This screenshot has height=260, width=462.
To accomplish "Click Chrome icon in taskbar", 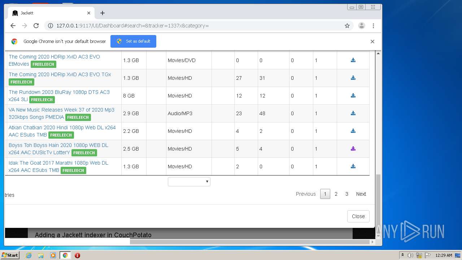I will click(65, 255).
